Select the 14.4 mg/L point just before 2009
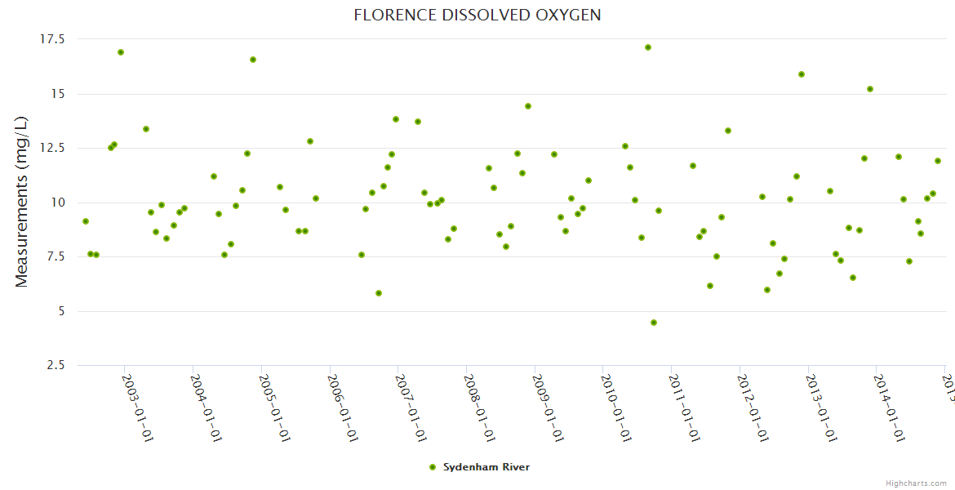 coord(528,106)
